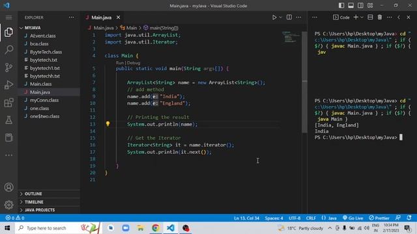Open the Run and Debug view

[x=8, y=85]
